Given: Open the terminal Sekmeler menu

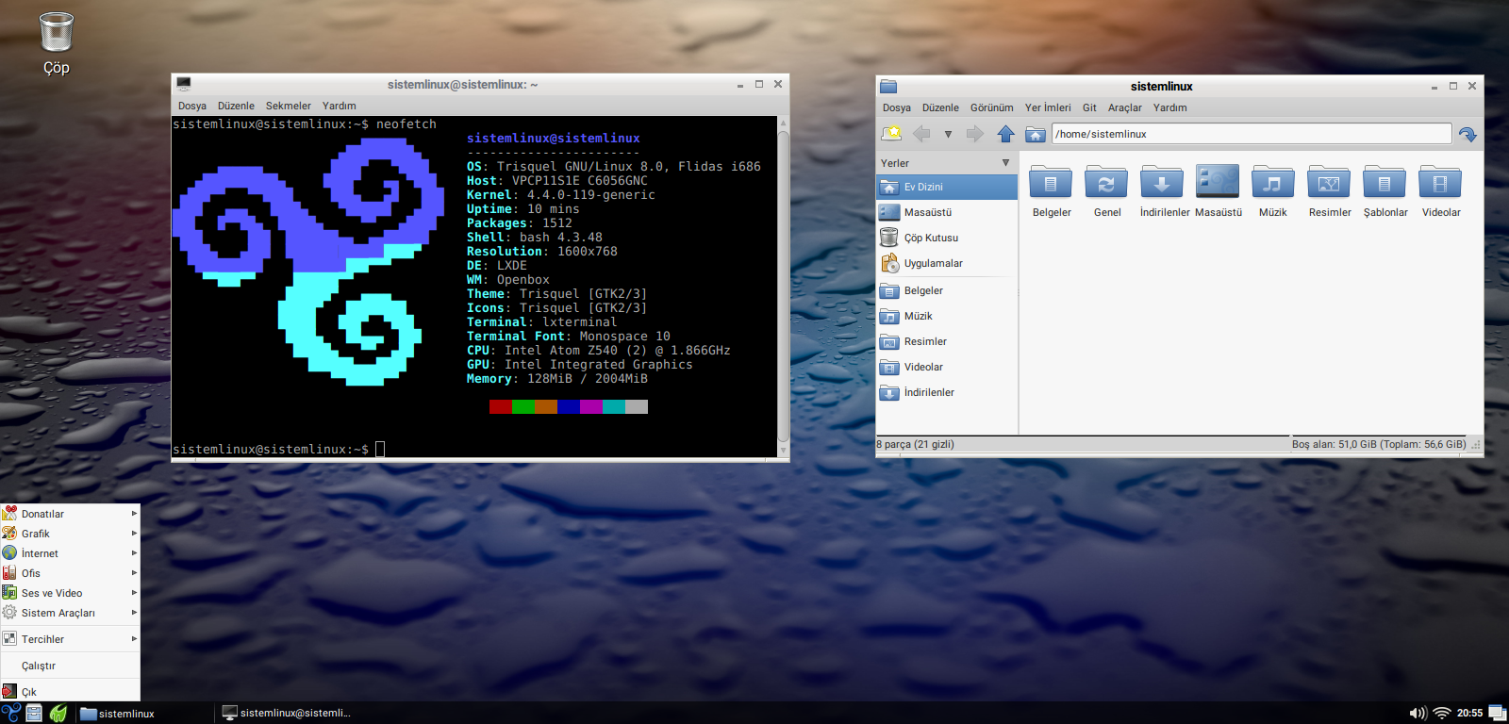Looking at the screenshot, I should (289, 106).
